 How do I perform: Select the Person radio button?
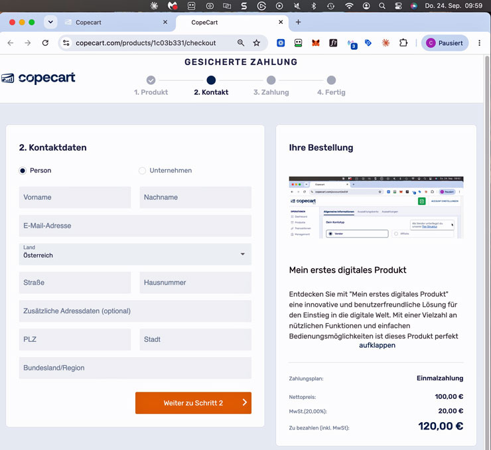coord(23,171)
